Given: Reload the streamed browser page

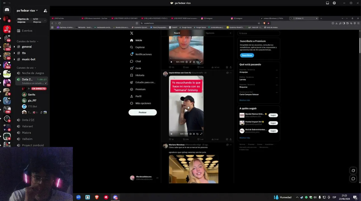Looking at the screenshot, I should coord(59,23).
